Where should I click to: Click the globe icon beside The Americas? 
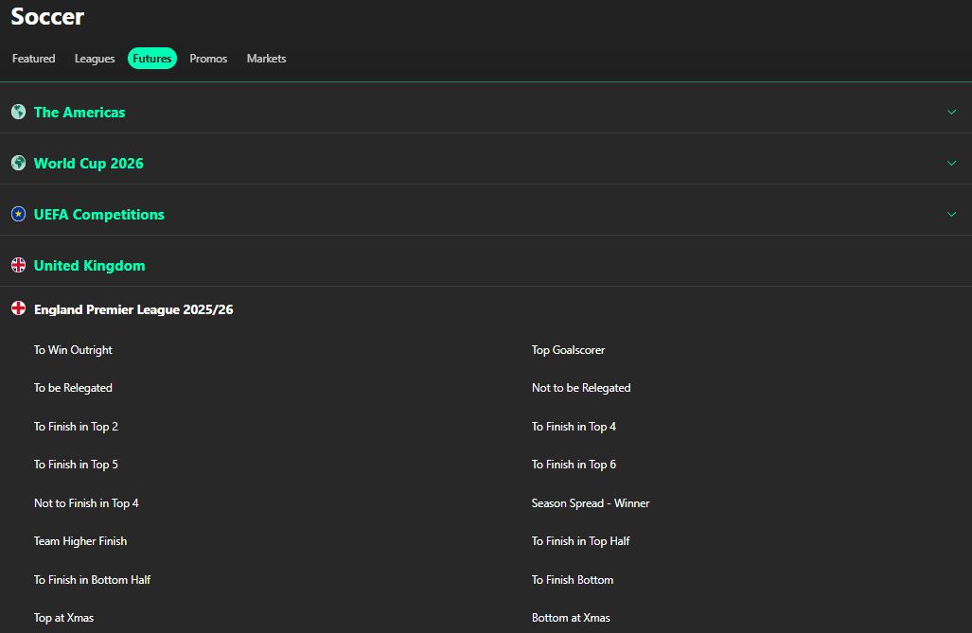pyautogui.click(x=18, y=112)
